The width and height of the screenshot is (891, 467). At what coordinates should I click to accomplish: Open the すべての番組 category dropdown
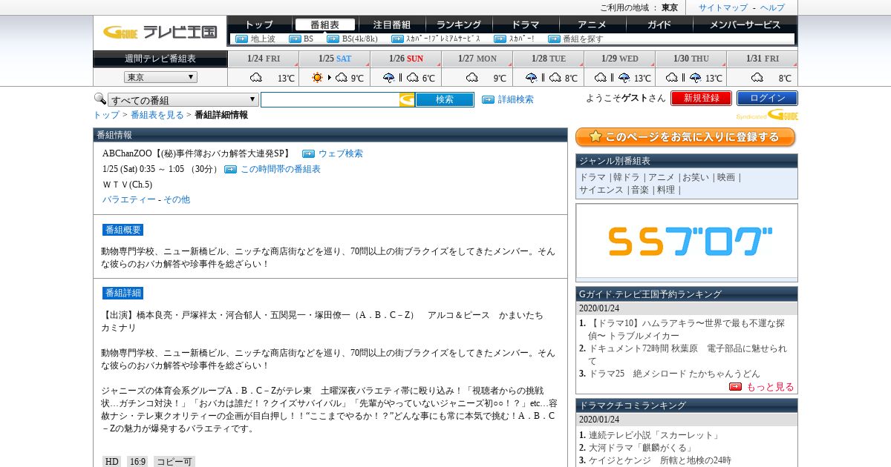click(183, 100)
